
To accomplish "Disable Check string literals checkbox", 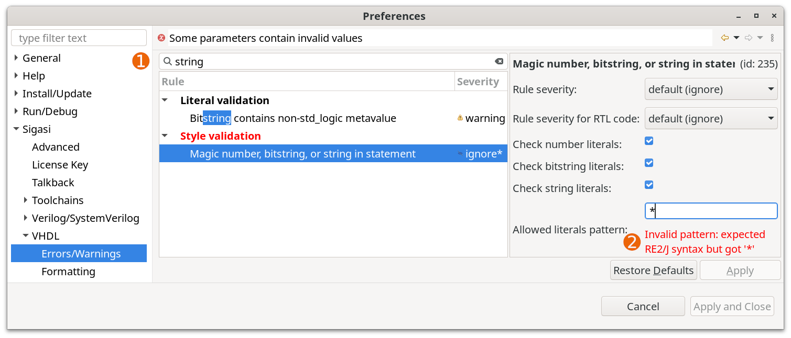I will 649,185.
